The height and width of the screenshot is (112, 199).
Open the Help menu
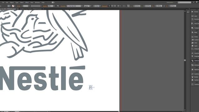point(43,2)
